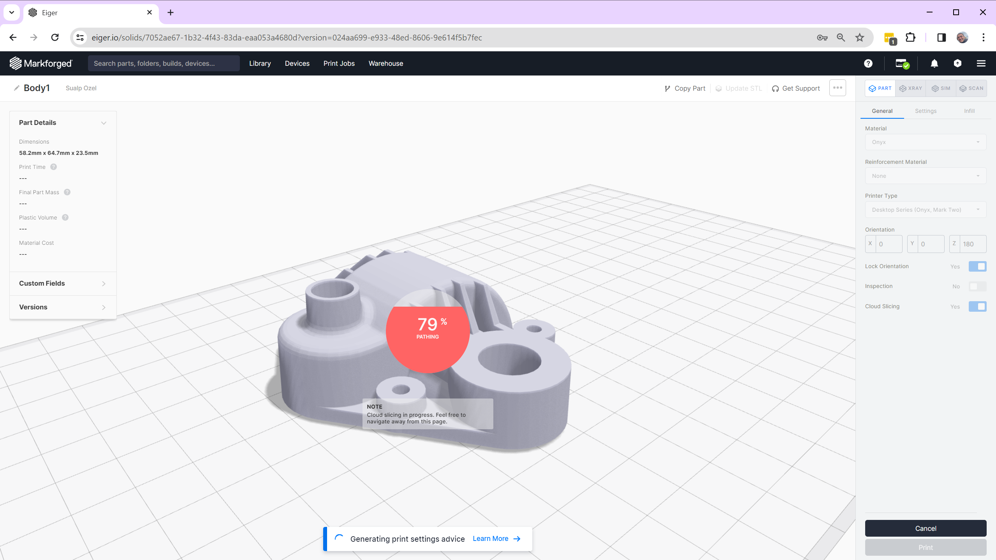Enable the Inspection toggle

977,286
